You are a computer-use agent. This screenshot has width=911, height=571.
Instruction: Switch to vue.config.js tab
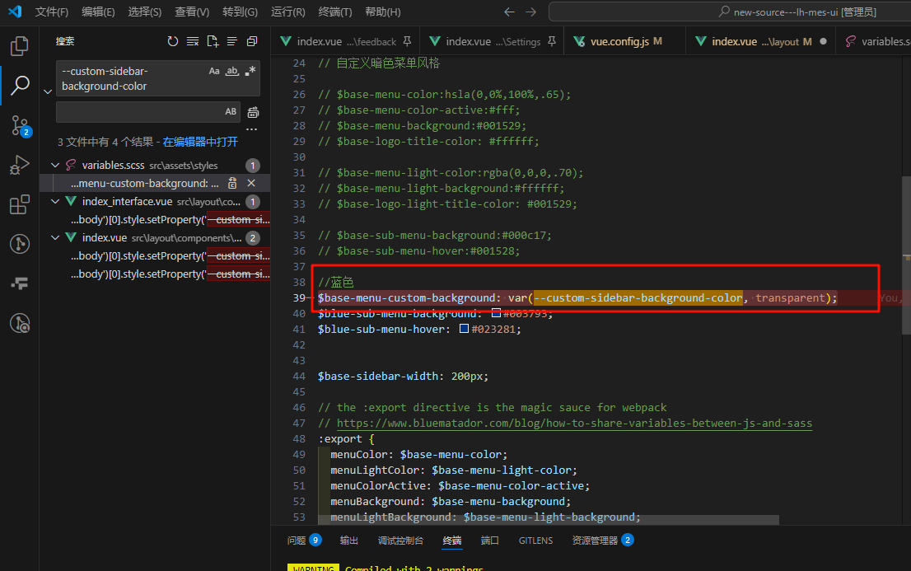[x=624, y=41]
